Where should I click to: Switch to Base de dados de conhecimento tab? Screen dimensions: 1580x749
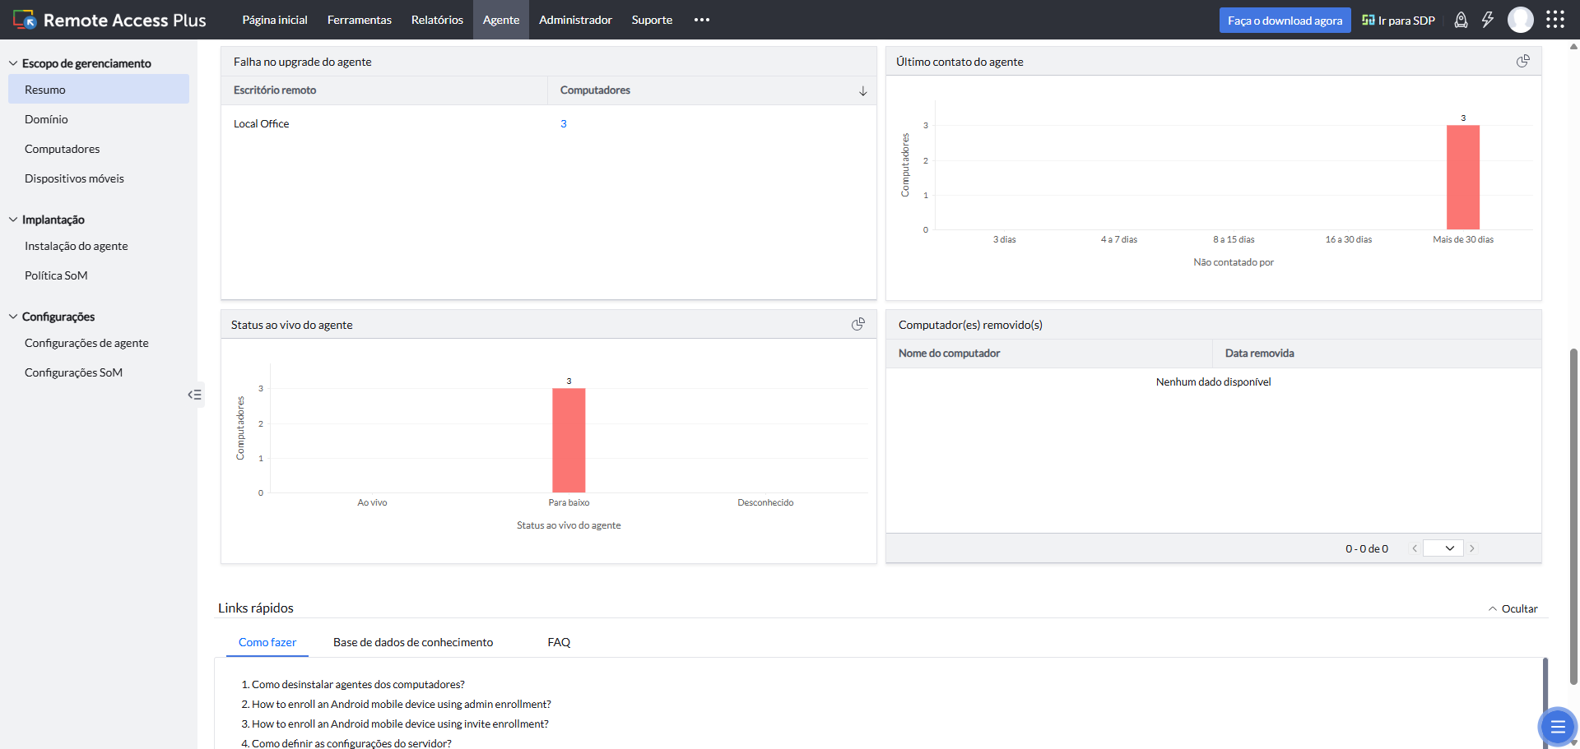413,643
